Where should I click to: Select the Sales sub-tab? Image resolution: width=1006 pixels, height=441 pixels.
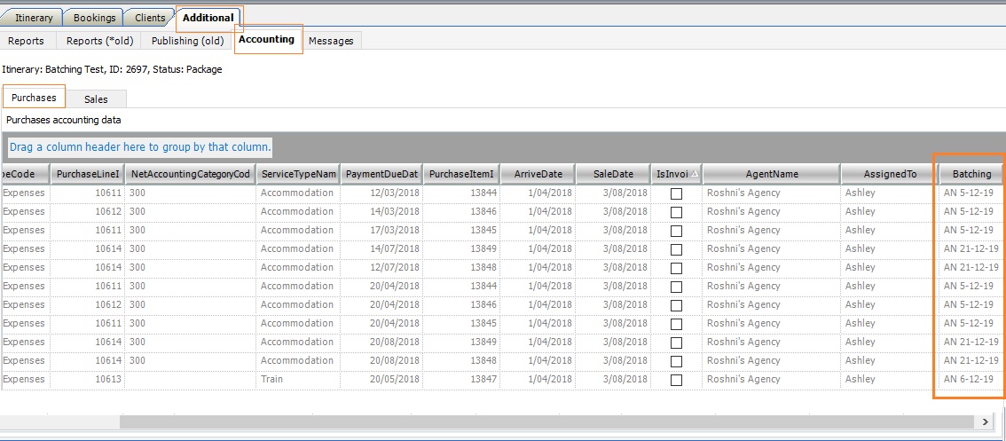pos(96,99)
